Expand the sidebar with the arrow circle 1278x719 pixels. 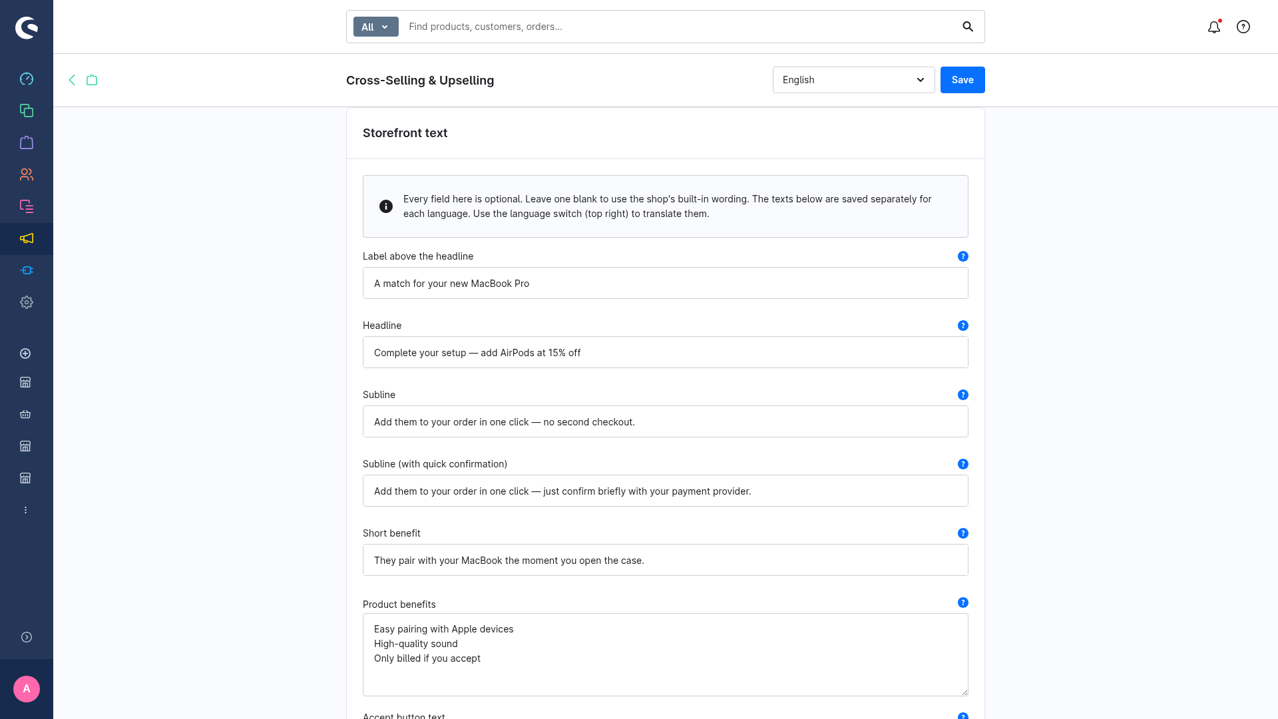pos(27,637)
